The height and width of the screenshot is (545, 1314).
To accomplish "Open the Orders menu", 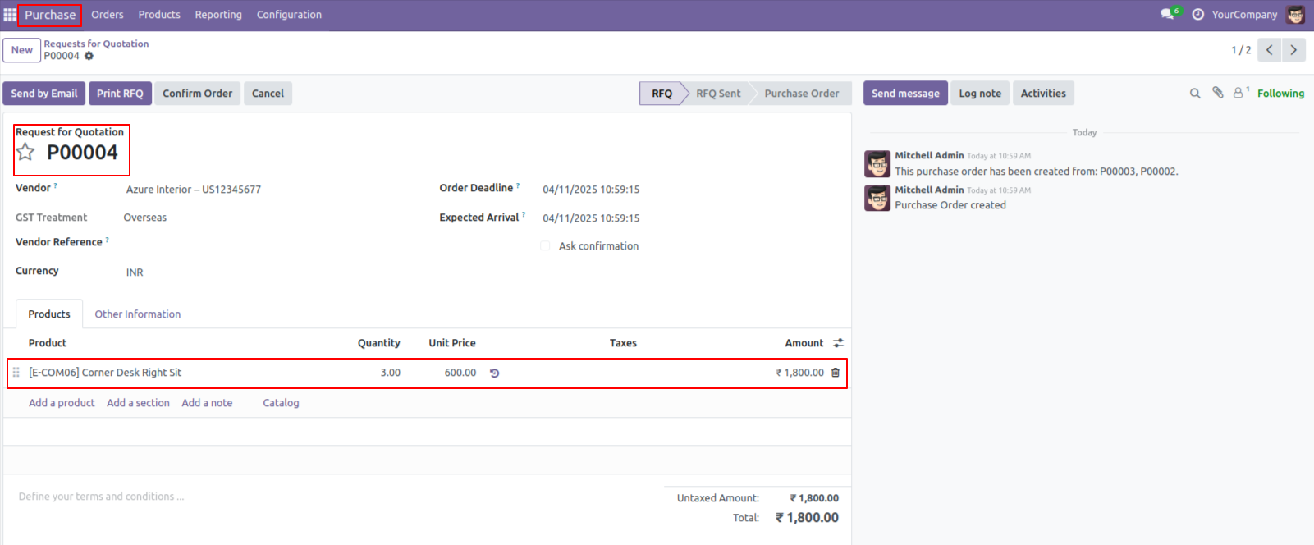I will pos(108,15).
